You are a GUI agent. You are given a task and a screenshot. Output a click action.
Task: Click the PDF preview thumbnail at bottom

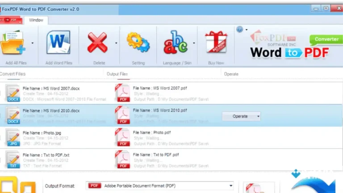click(259, 187)
